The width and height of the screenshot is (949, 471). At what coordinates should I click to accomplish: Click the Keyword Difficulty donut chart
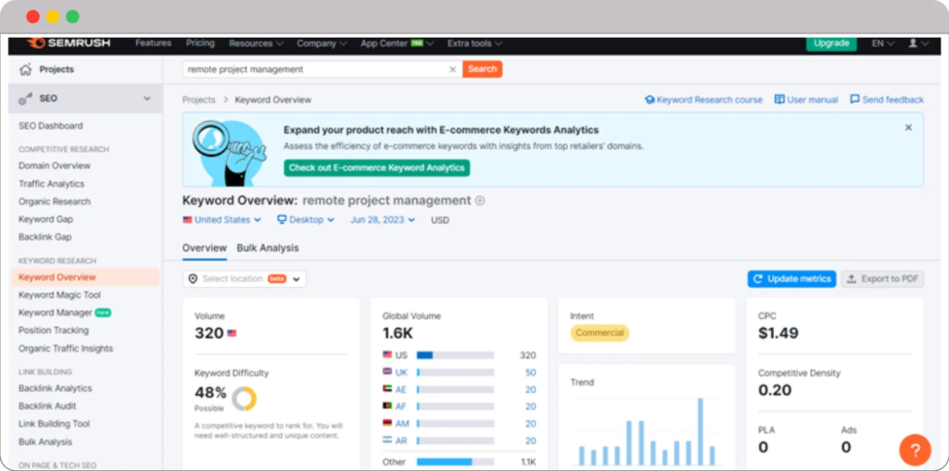tap(244, 399)
